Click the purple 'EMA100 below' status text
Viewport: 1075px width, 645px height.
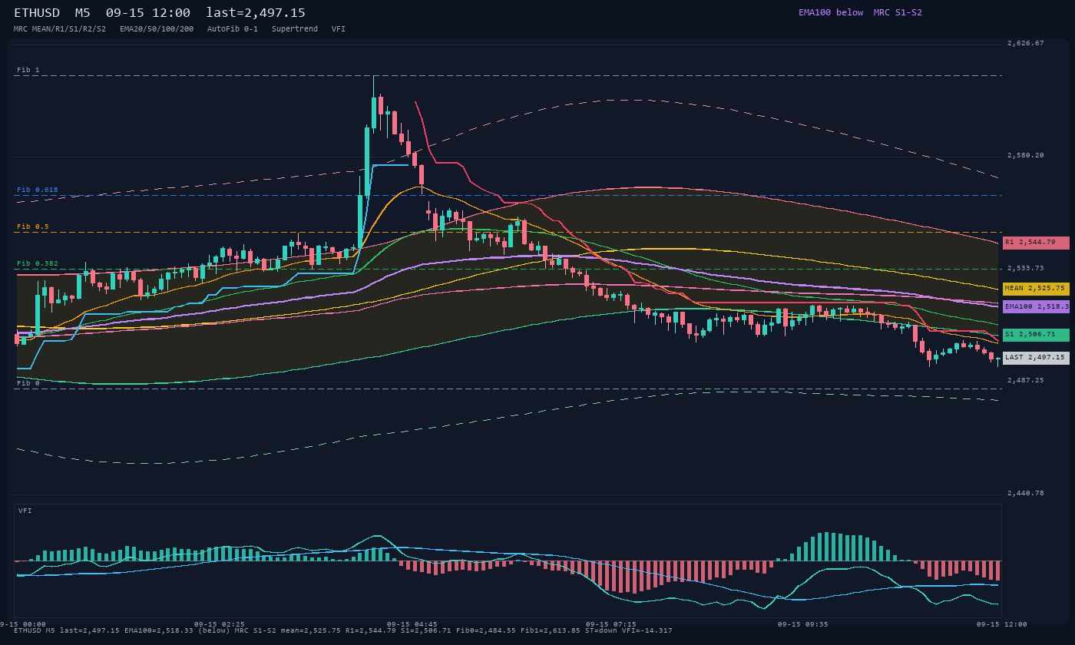(831, 12)
